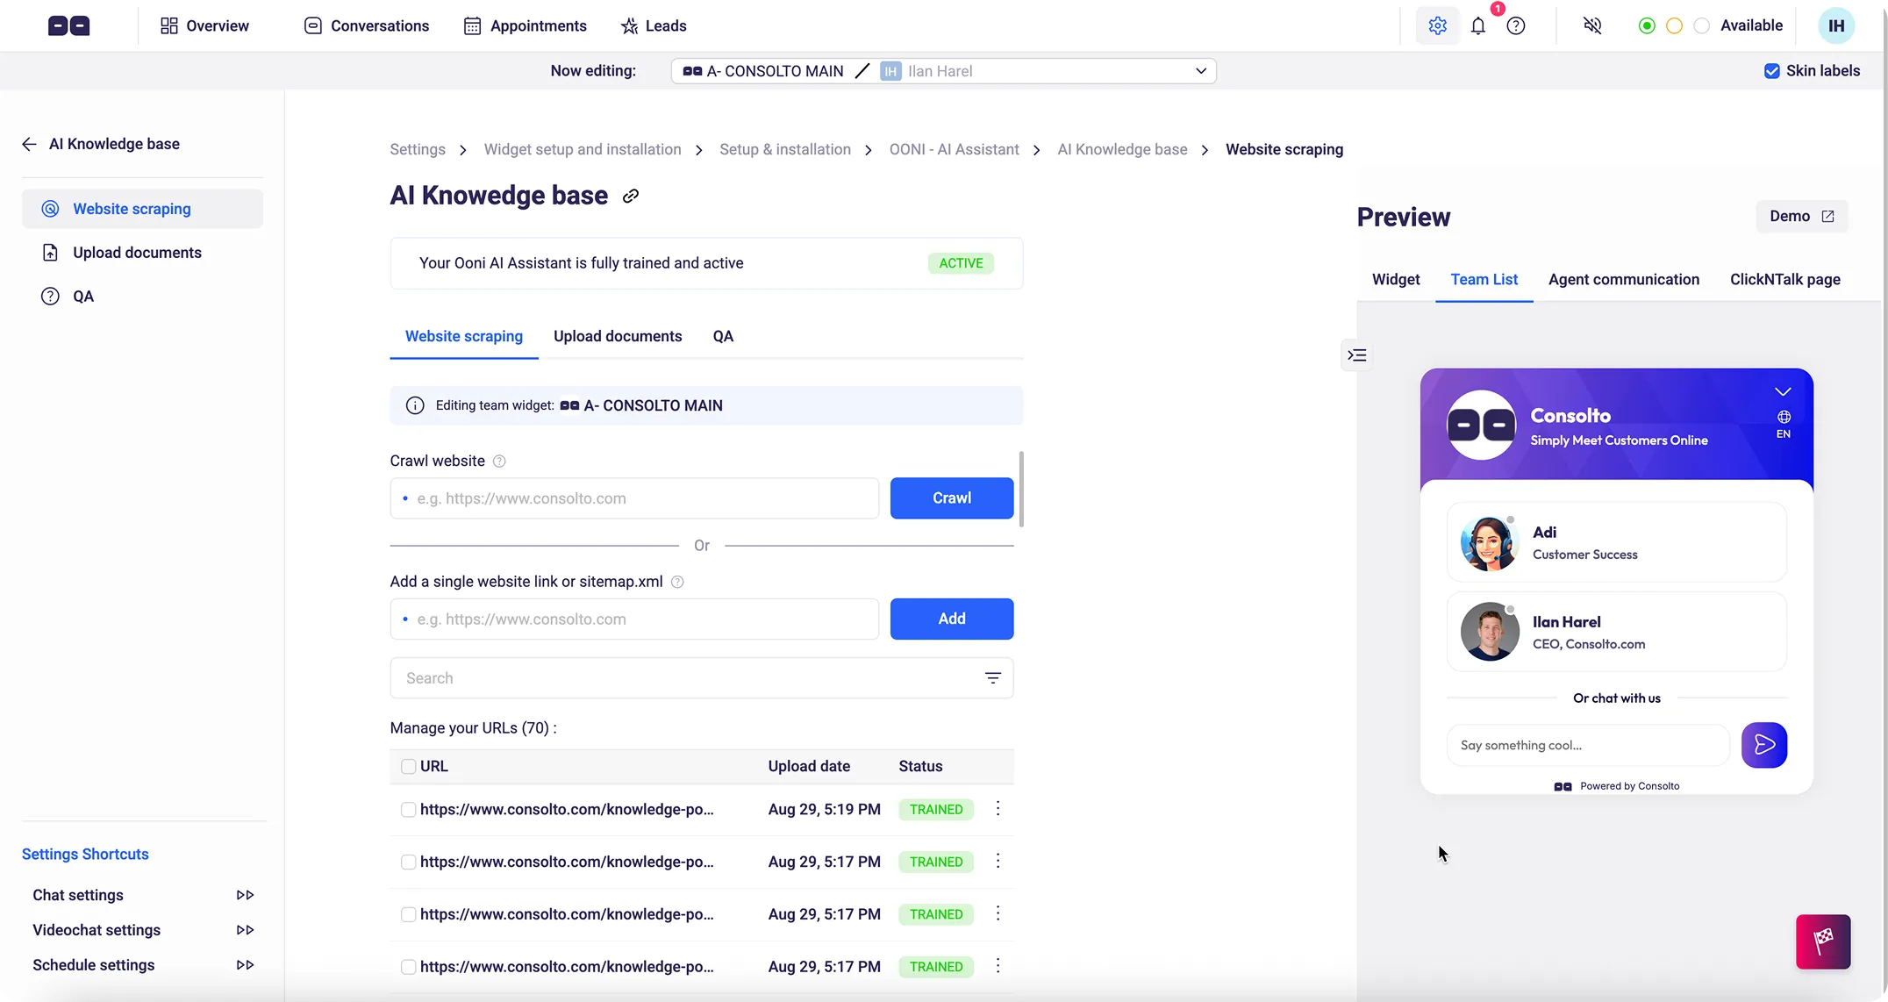Open Appointments from the top navigation
The image size is (1888, 1002).
coord(525,25)
